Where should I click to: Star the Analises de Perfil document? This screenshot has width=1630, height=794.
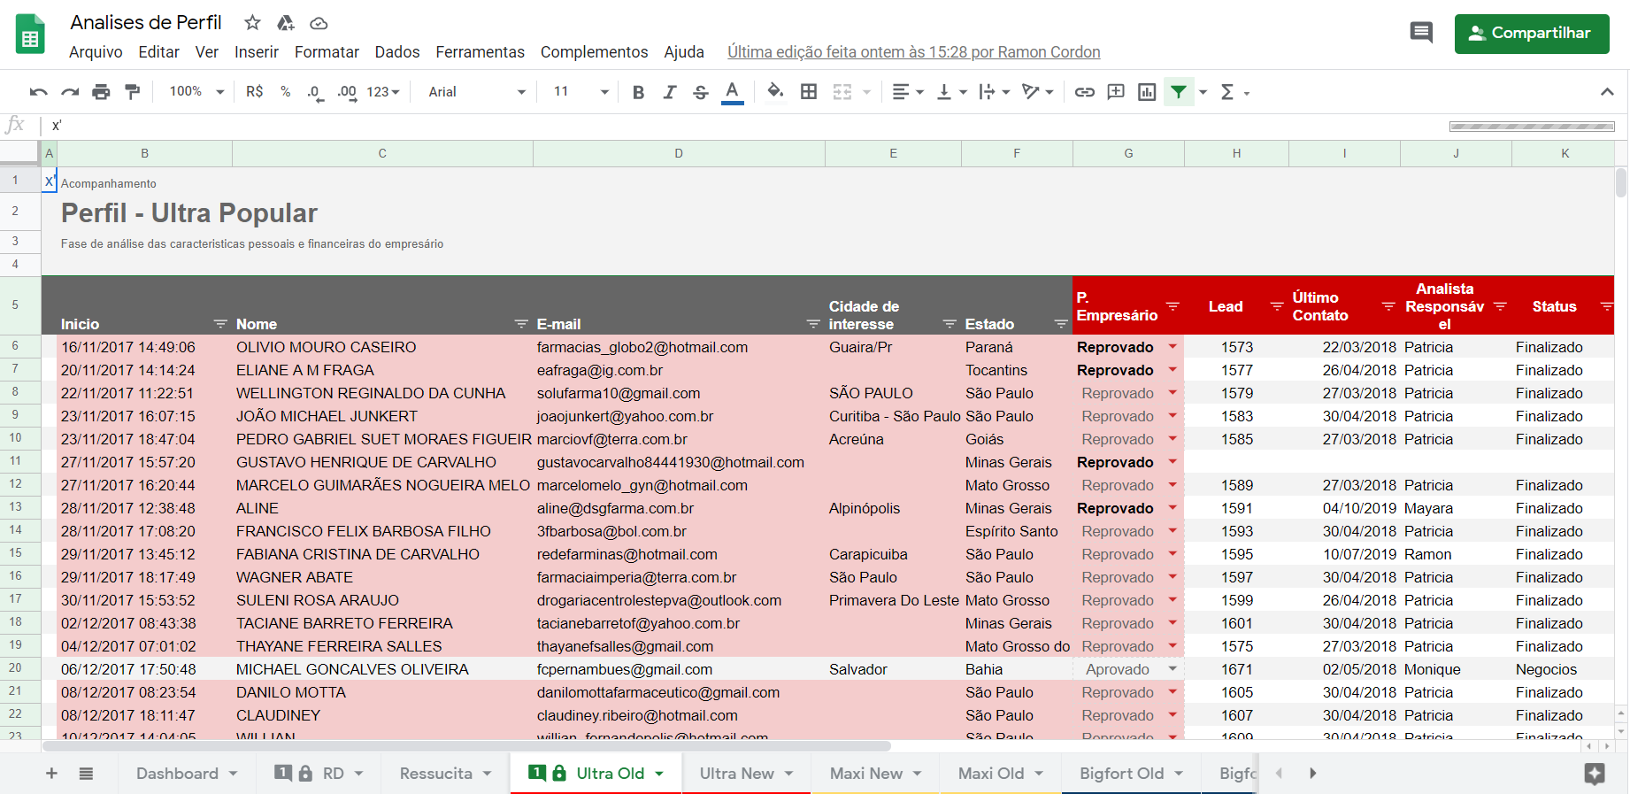pos(253,23)
